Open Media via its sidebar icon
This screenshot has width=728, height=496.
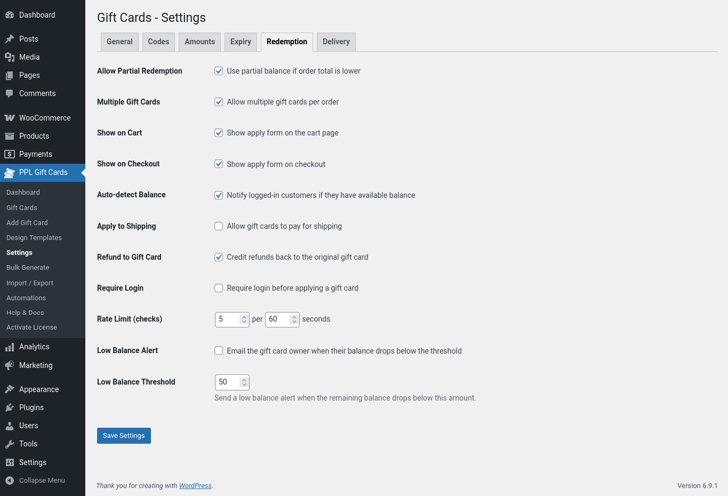[x=10, y=57]
